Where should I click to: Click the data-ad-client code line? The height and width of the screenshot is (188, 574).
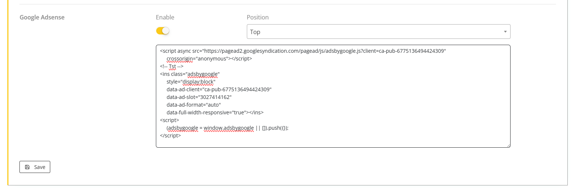coord(219,89)
